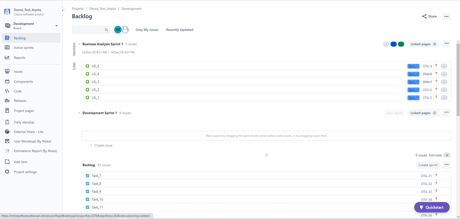460x219 pixels.
Task: Toggle Only My Issues filter
Action: click(x=147, y=30)
